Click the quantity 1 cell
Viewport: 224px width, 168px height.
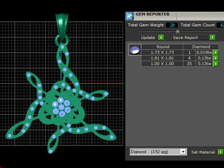189,52
